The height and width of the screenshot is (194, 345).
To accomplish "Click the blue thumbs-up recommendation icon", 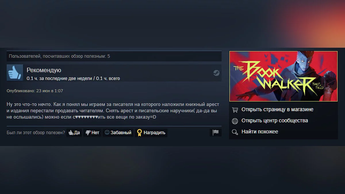I will [15, 72].
